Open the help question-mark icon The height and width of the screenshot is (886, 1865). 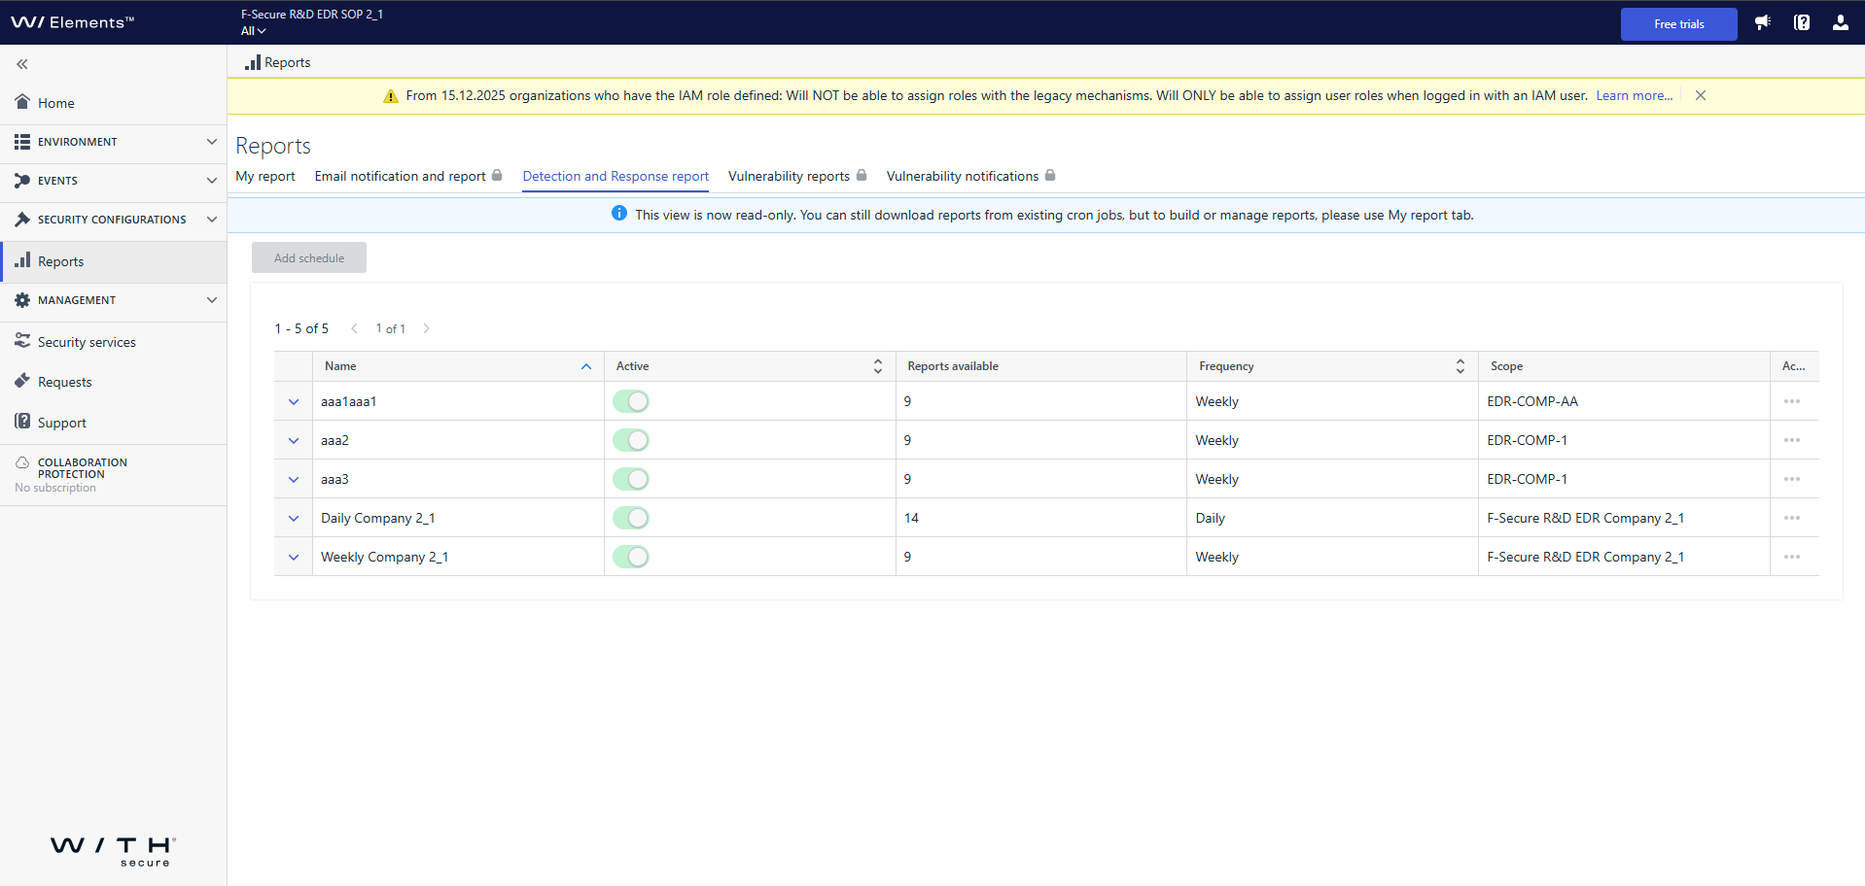coord(1802,23)
